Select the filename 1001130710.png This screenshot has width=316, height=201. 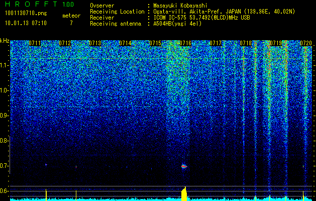tap(26, 13)
